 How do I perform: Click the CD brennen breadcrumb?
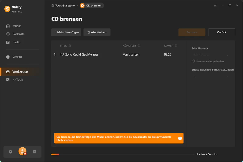click(92, 5)
